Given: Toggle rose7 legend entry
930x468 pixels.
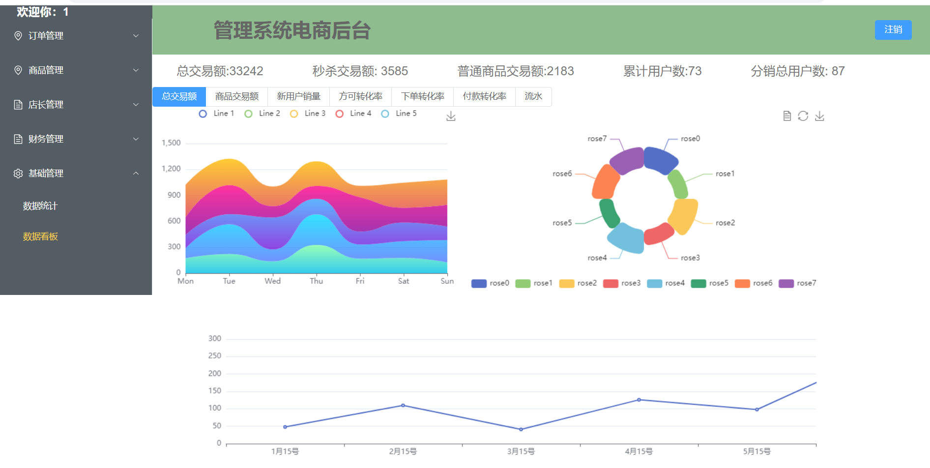Looking at the screenshot, I should (x=797, y=283).
